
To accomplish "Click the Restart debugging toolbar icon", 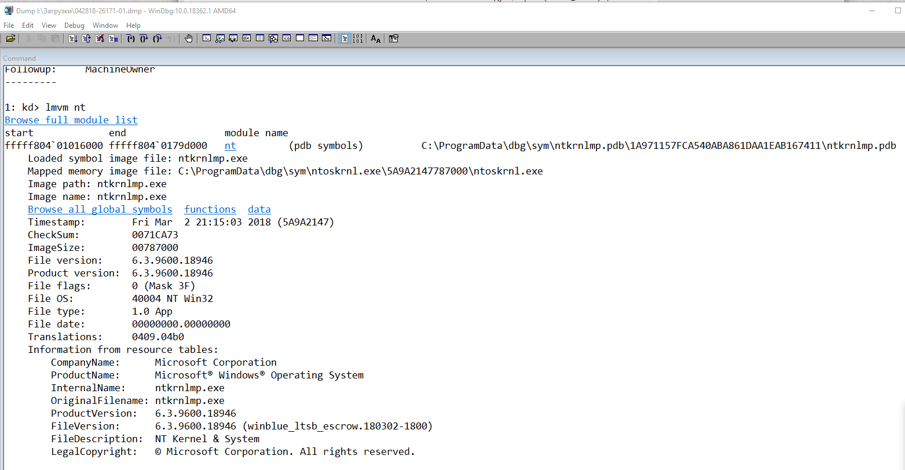I will (x=86, y=39).
